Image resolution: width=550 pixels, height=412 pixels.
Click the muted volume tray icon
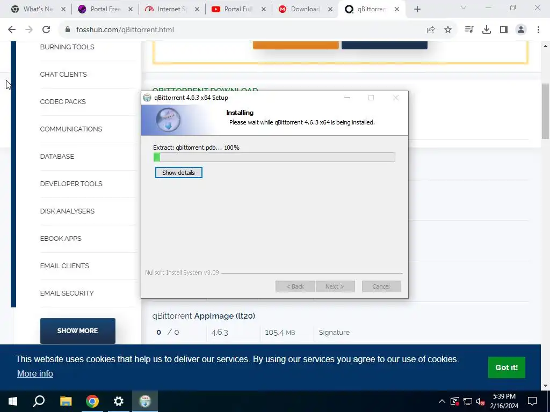click(x=480, y=401)
